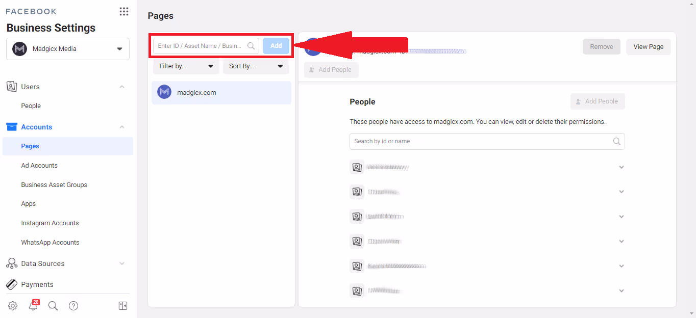Select Pages in the sidebar
The width and height of the screenshot is (696, 318).
click(68, 146)
